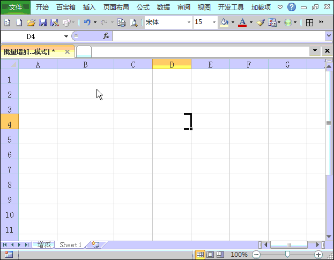
Task: Expand the Undo history dropdown arrow
Action: pyautogui.click(x=95, y=22)
